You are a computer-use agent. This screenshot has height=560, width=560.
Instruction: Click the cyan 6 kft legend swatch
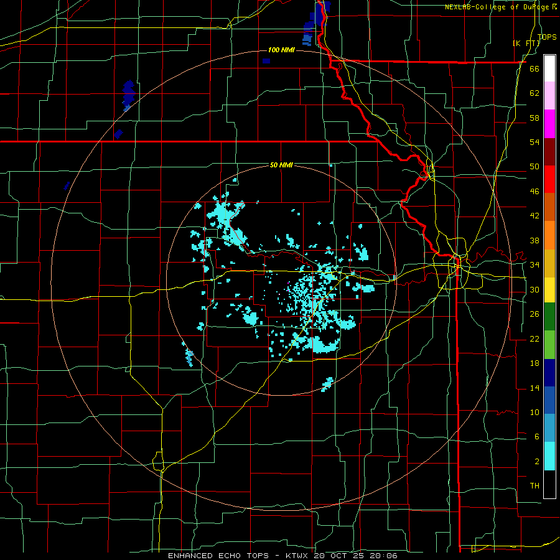[549, 456]
